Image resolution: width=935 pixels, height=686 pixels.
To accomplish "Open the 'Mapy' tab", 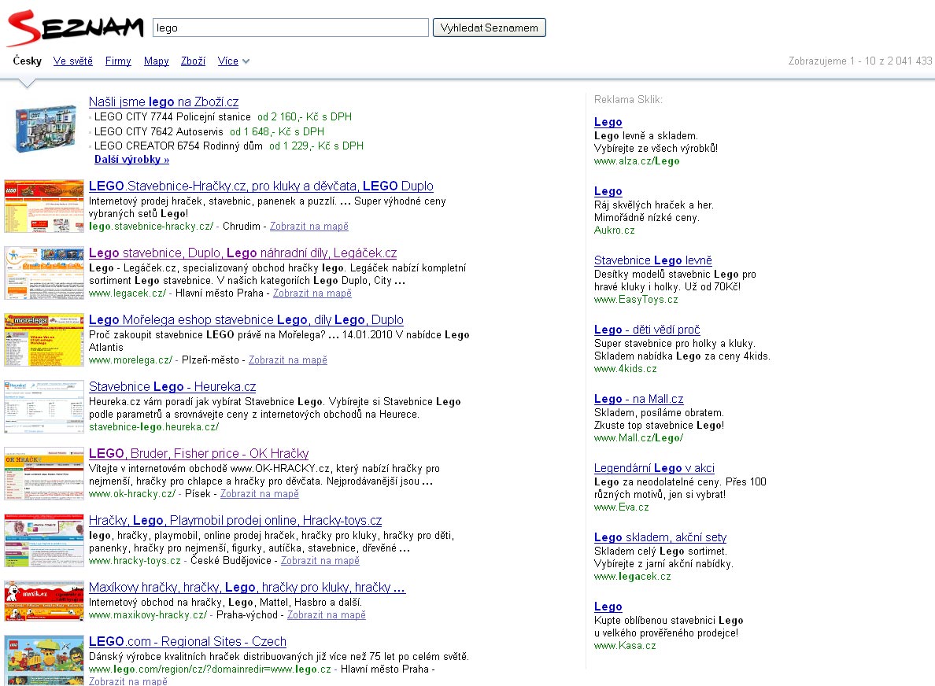I will coord(157,61).
